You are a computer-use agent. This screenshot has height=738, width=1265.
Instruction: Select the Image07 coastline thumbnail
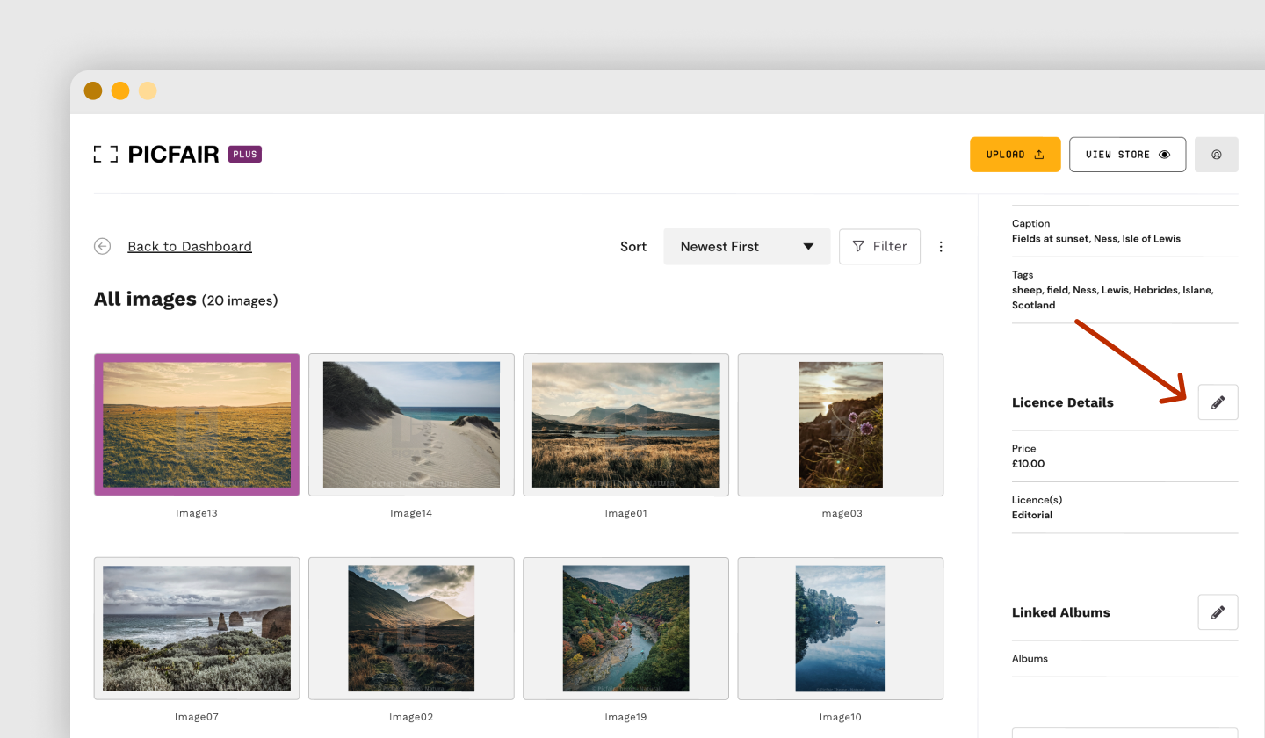(197, 628)
